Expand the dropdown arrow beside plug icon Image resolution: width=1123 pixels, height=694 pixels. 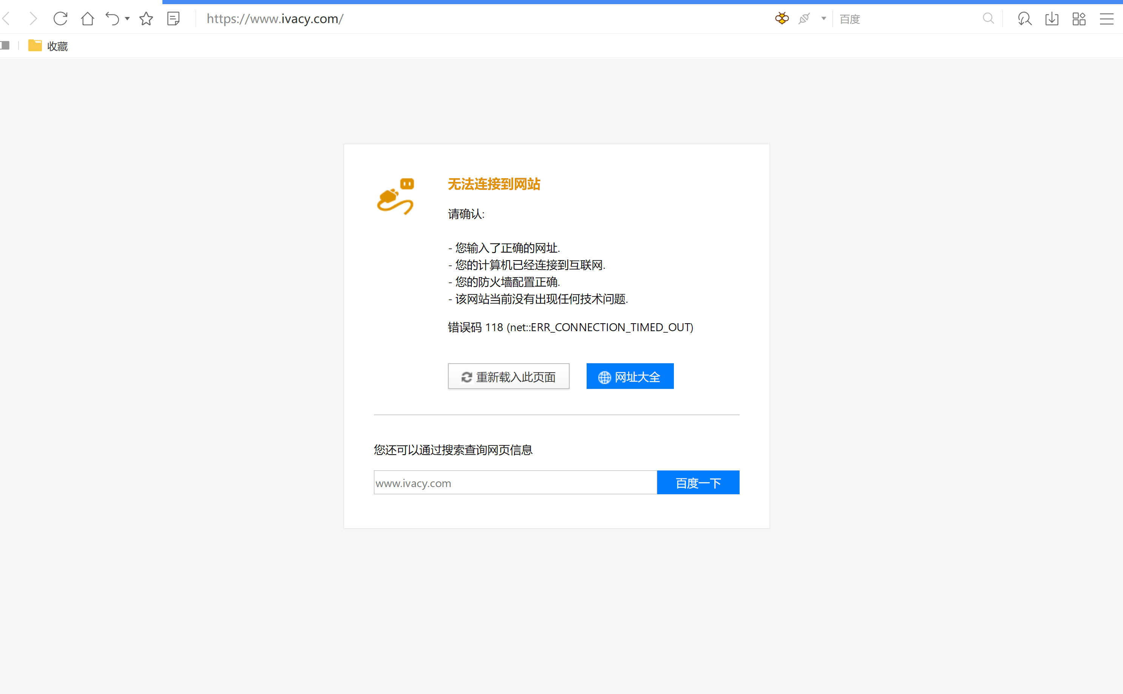click(x=824, y=19)
